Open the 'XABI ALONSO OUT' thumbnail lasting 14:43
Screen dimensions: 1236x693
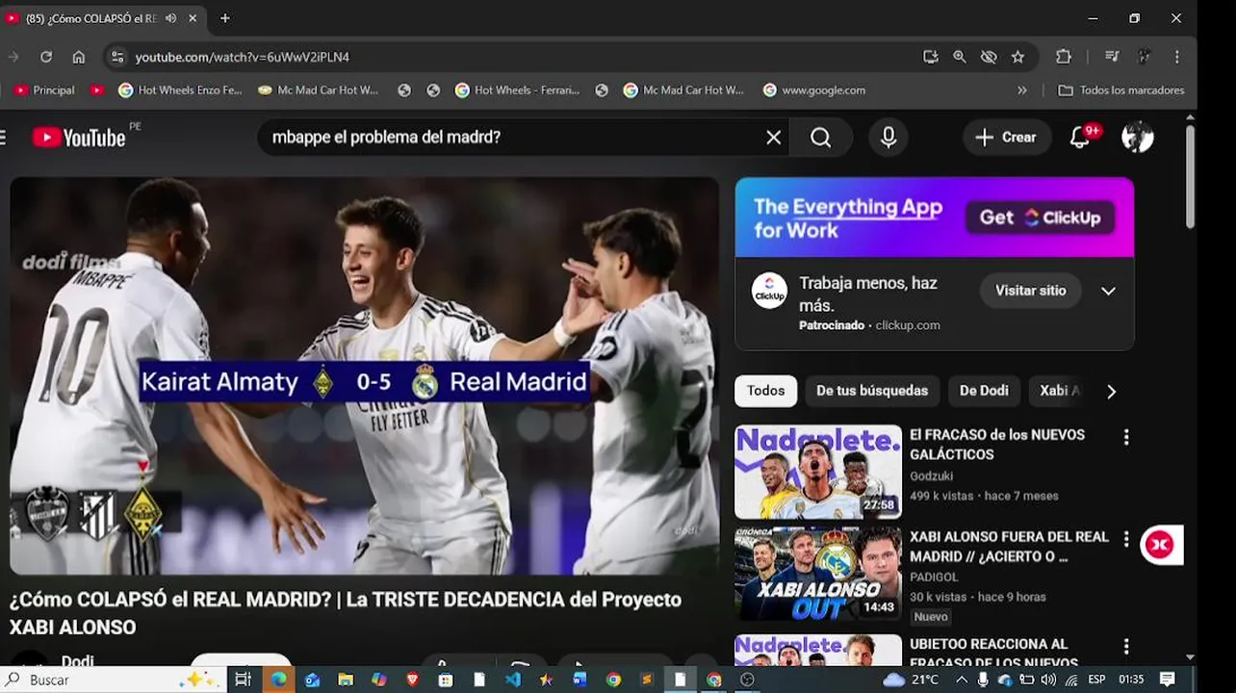click(818, 574)
